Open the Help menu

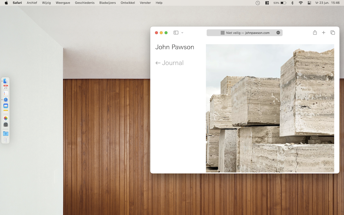159,3
